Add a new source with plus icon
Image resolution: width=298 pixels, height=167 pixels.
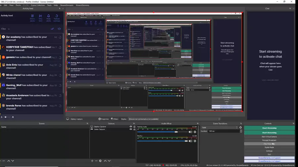tap(92, 161)
